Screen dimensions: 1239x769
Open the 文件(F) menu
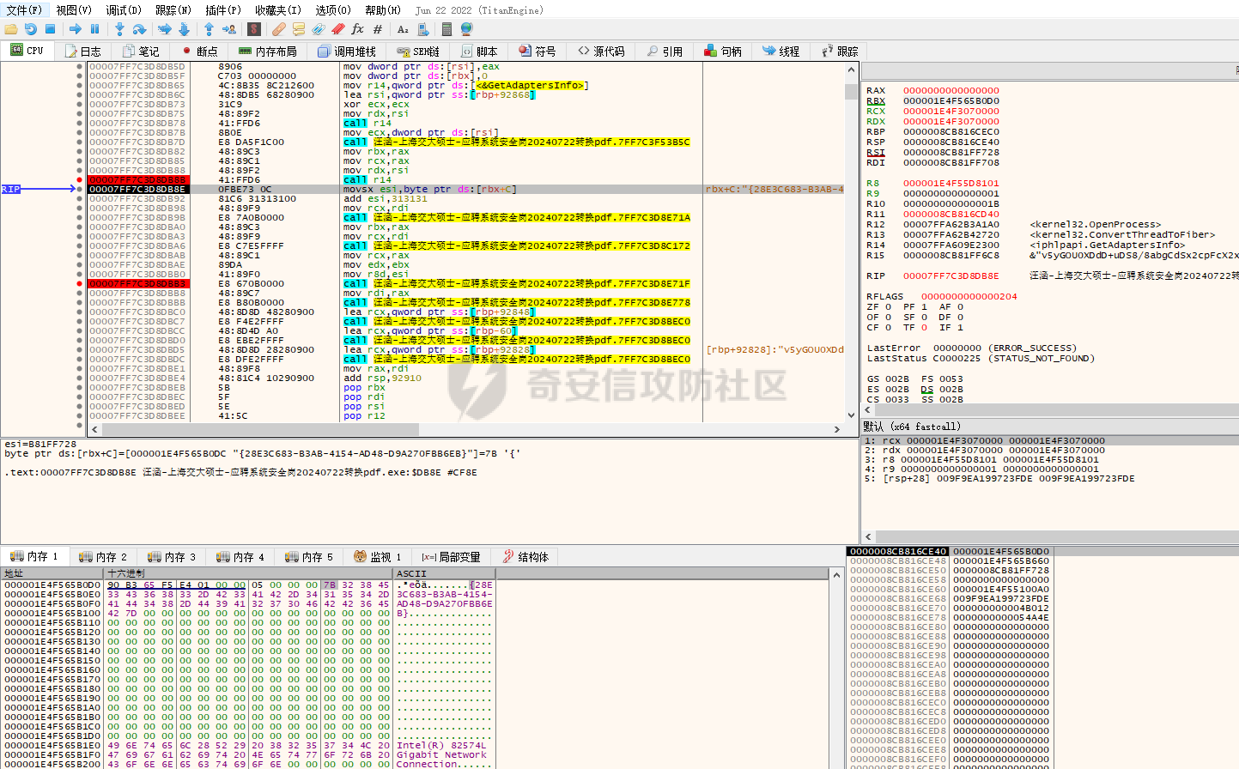(24, 10)
